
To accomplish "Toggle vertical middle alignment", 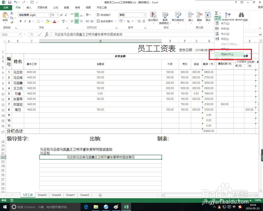I will pos(77,15).
